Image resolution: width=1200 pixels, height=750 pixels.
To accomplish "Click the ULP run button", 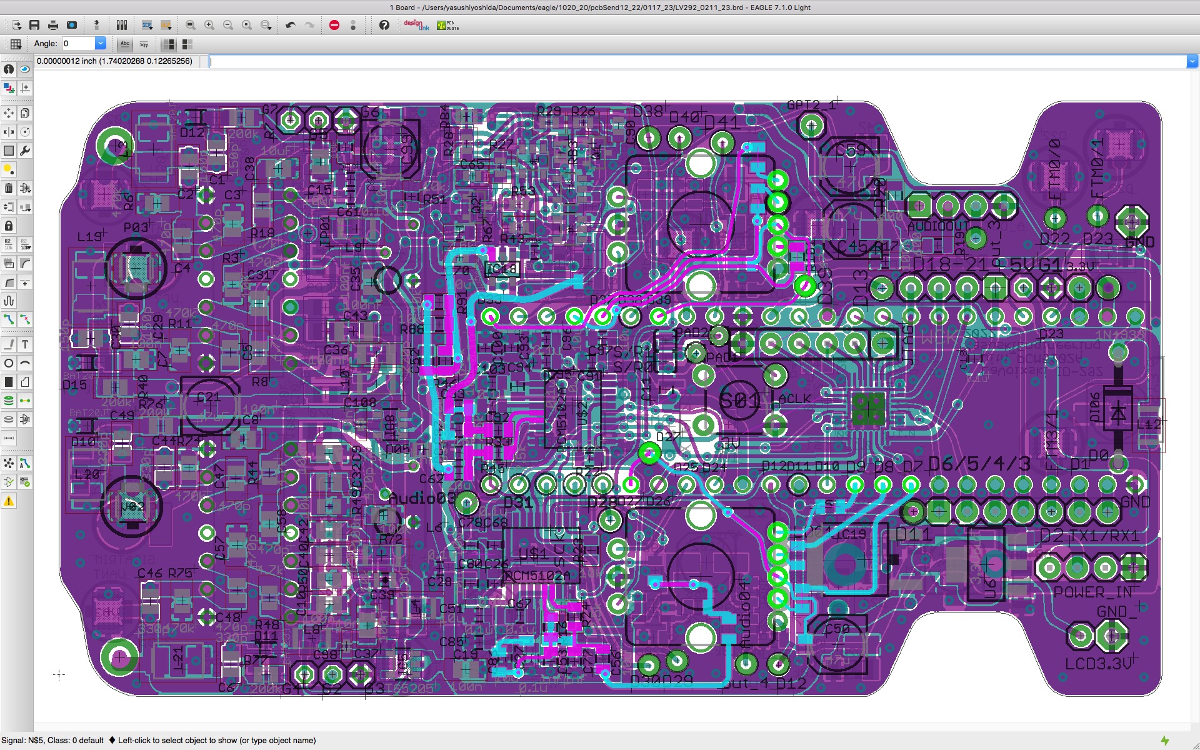I will (x=166, y=25).
